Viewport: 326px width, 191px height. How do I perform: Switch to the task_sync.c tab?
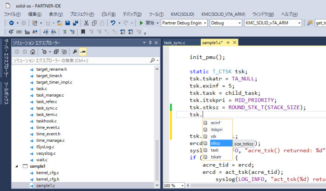point(175,43)
